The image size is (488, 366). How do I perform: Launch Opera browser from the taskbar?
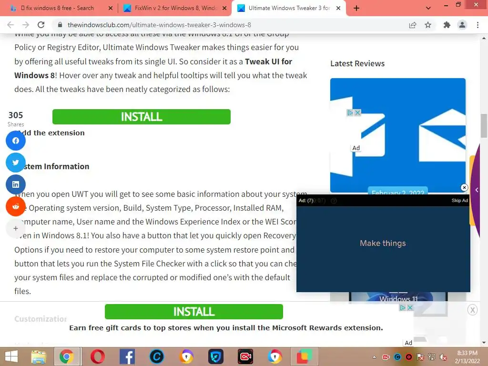point(97,356)
